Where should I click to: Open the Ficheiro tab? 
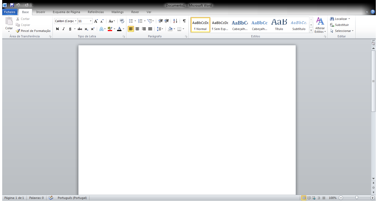[10, 12]
